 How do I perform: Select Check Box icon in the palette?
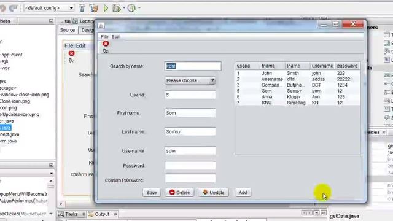pos(387,83)
